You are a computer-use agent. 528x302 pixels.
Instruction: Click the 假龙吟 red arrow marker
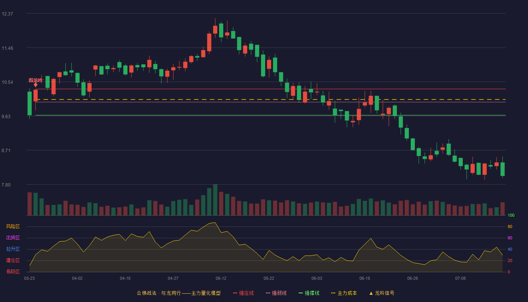pos(35,85)
